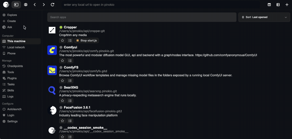The height and width of the screenshot is (139, 292).
Task: Open the FaceFusion 3.6.1 app title
Action: click(77, 107)
